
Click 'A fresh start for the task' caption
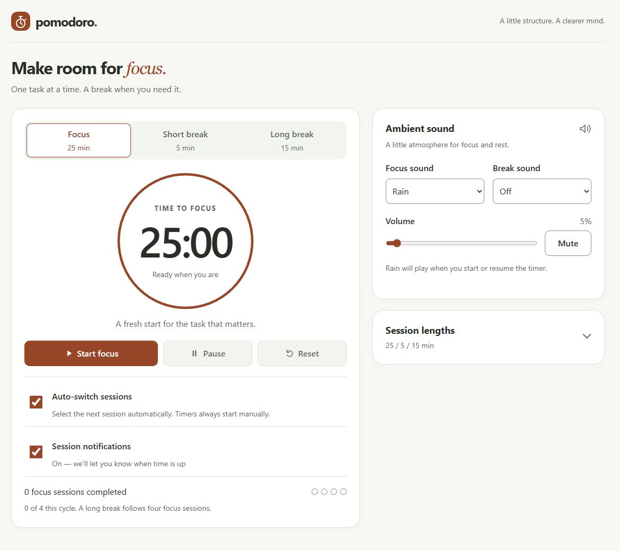pyautogui.click(x=185, y=324)
